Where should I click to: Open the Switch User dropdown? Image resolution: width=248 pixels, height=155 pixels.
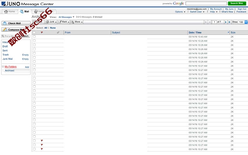197,12
